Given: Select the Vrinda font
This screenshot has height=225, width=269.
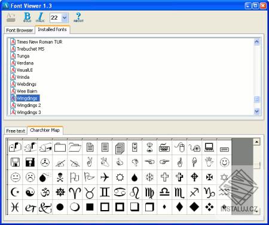Looking at the screenshot, I should click(20, 77).
